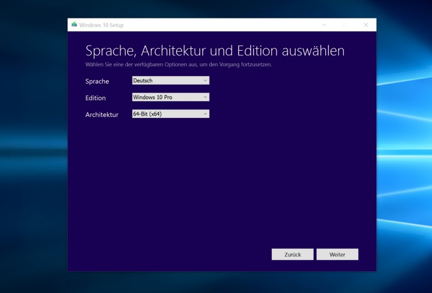The width and height of the screenshot is (432, 293).
Task: Open the Architektur dropdown showing 64-Bit (x64)
Action: point(170,114)
